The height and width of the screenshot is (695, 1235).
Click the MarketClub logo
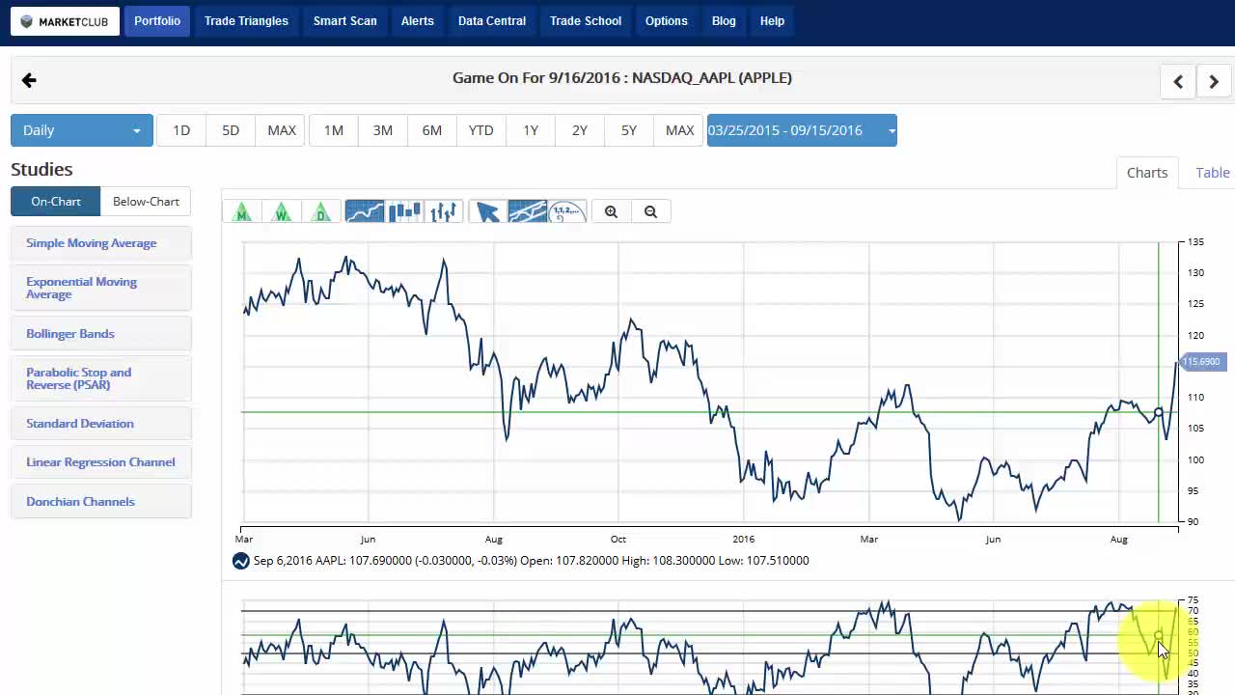tap(66, 21)
